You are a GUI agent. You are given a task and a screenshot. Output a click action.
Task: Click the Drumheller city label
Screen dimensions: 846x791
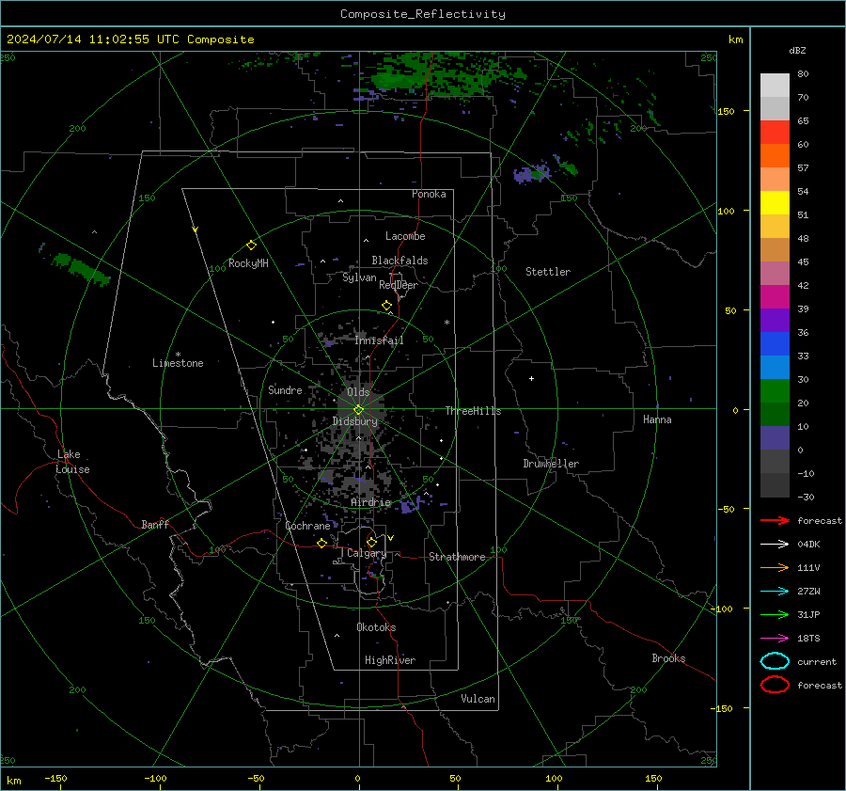click(551, 464)
